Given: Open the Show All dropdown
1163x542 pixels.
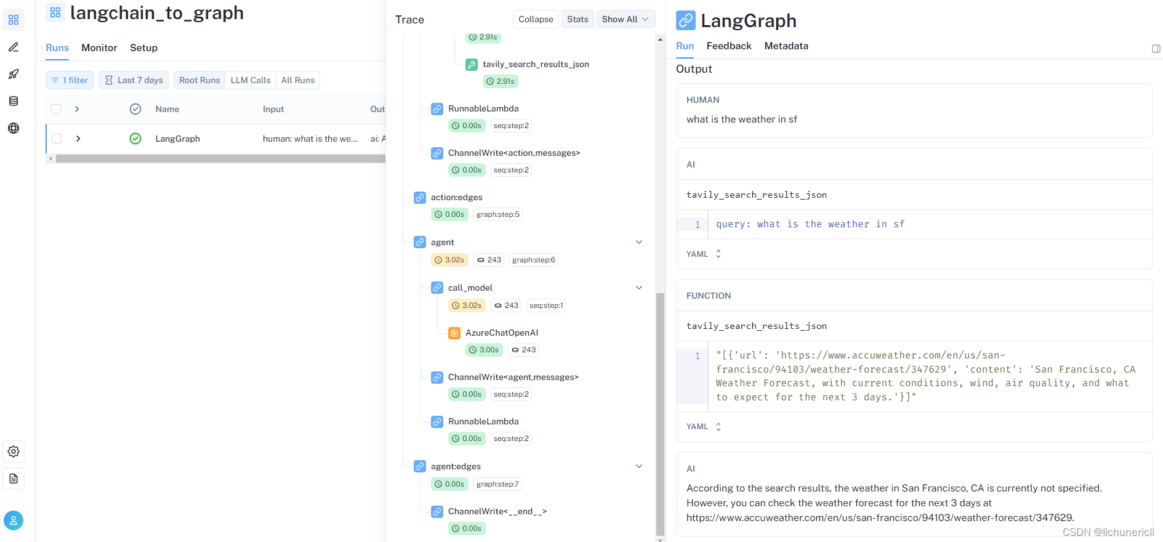Looking at the screenshot, I should pyautogui.click(x=626, y=19).
